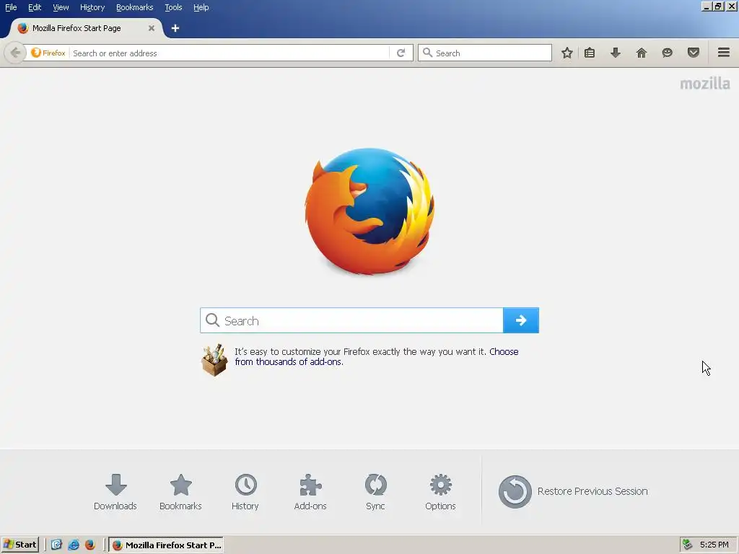Go to the home page icon
Image resolution: width=739 pixels, height=554 pixels.
tap(642, 53)
